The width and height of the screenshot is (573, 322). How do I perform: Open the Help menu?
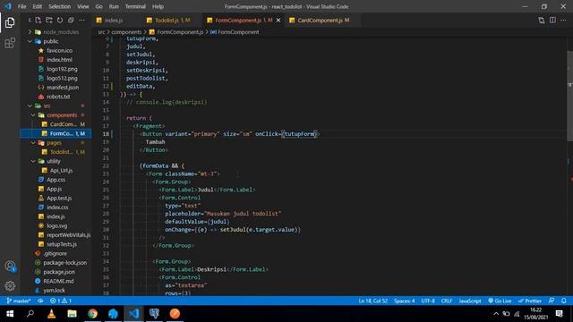[158, 6]
